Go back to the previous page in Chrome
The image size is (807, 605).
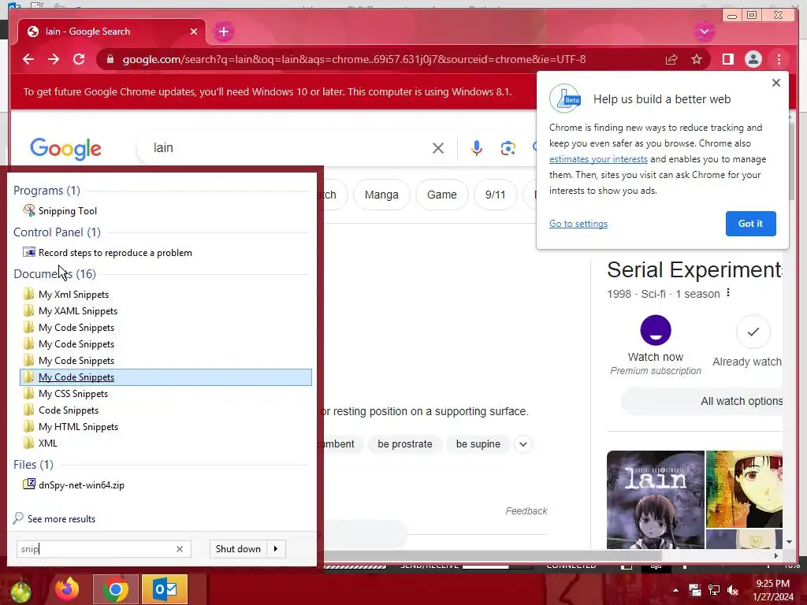pos(28,59)
